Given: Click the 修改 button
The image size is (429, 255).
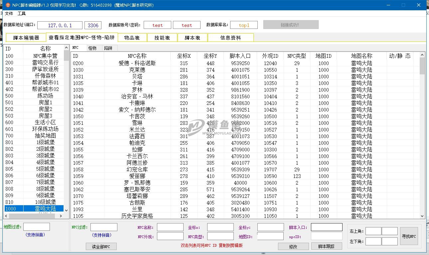Looking at the screenshot, I should point(293,246).
